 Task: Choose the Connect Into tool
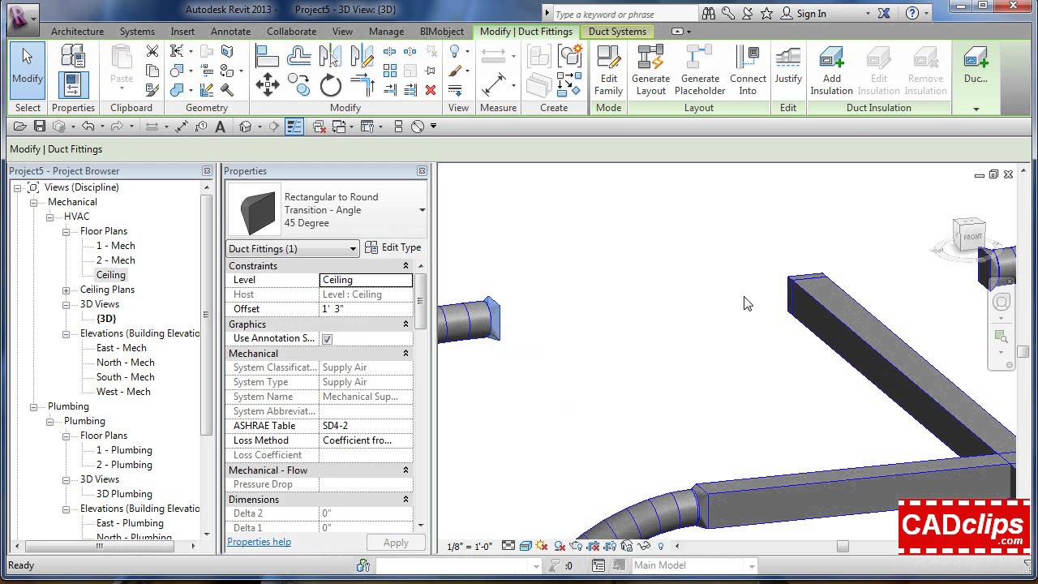point(748,70)
